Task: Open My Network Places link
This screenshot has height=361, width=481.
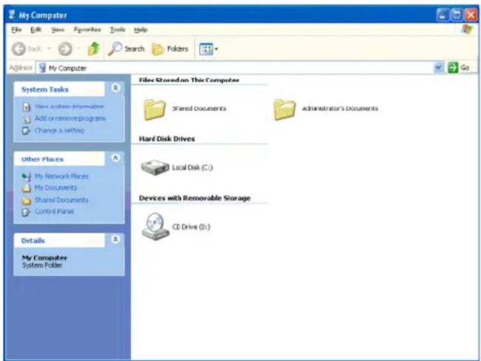Action: (x=61, y=176)
